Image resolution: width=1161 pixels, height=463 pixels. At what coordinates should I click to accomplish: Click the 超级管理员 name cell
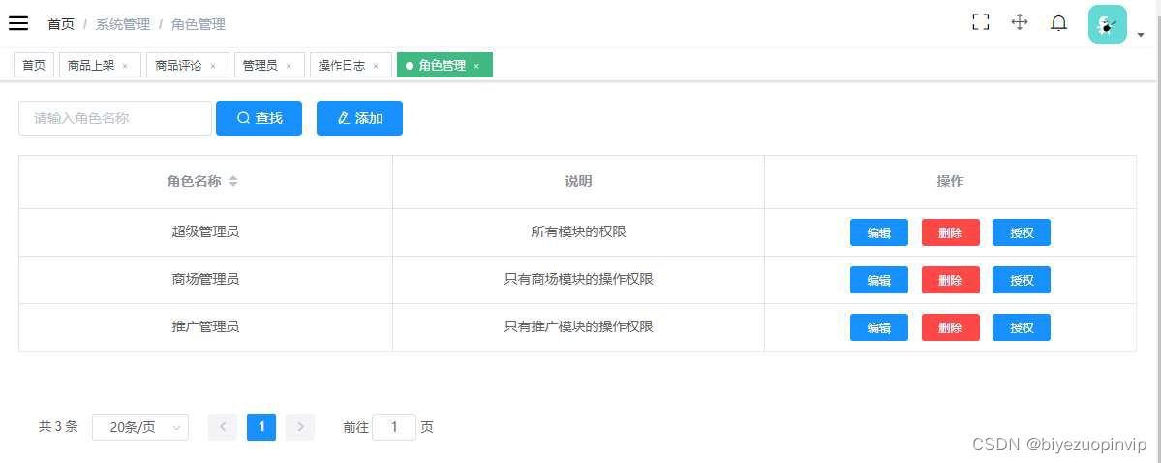(x=206, y=232)
